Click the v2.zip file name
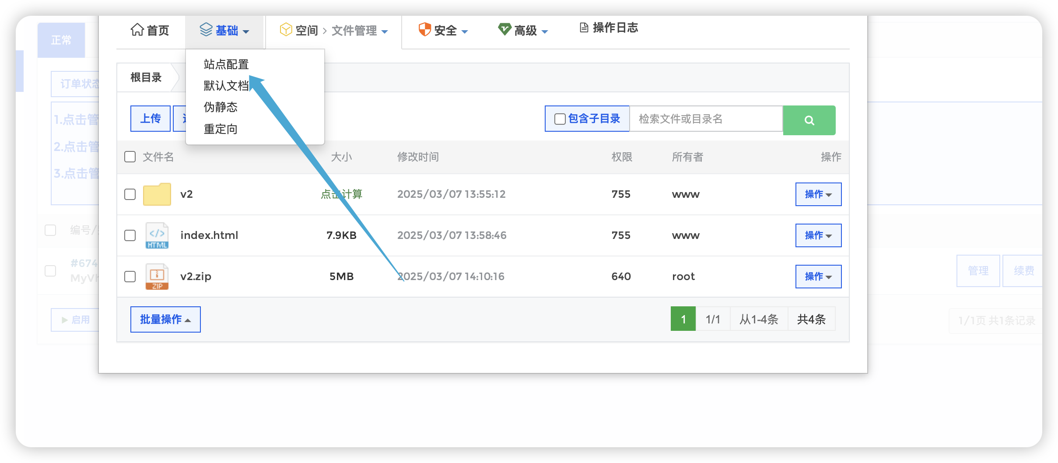The height and width of the screenshot is (463, 1058). tap(196, 277)
